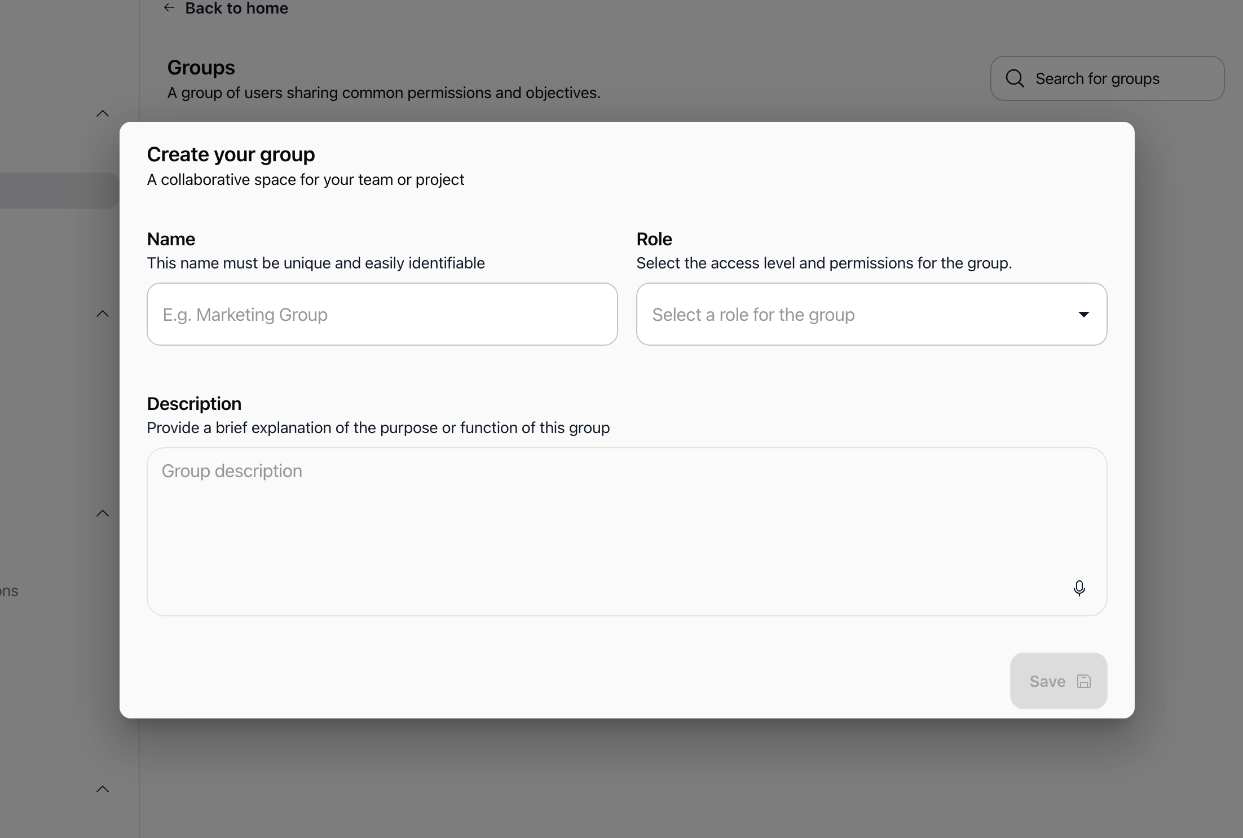Click the magnifier icon in groups search
Viewport: 1243px width, 838px height.
click(x=1015, y=78)
